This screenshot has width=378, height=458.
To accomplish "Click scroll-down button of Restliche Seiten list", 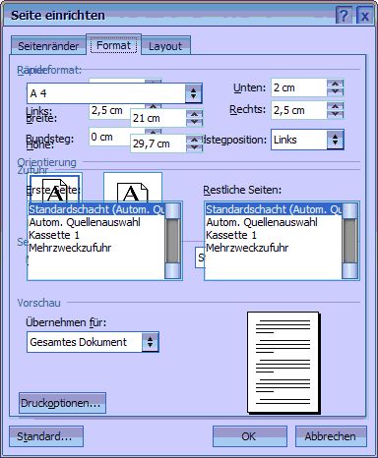I will tap(349, 271).
